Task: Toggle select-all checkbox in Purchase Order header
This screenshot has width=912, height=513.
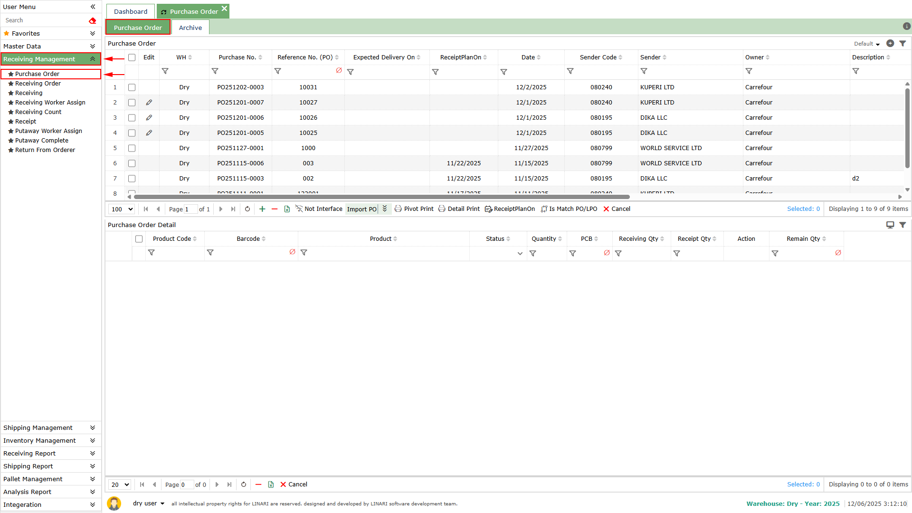Action: 132,57
